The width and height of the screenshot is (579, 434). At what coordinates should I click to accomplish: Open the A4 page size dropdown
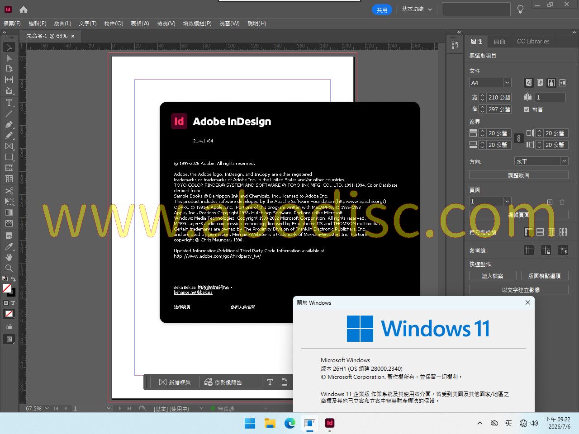click(x=507, y=83)
